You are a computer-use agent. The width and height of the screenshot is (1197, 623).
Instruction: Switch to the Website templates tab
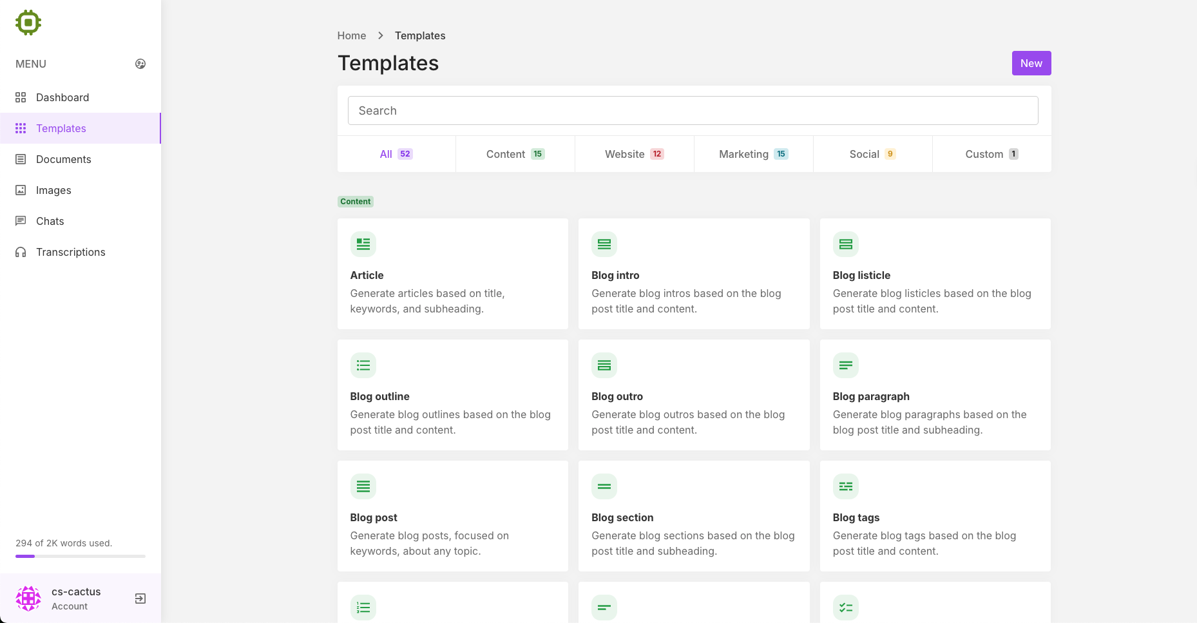(634, 154)
